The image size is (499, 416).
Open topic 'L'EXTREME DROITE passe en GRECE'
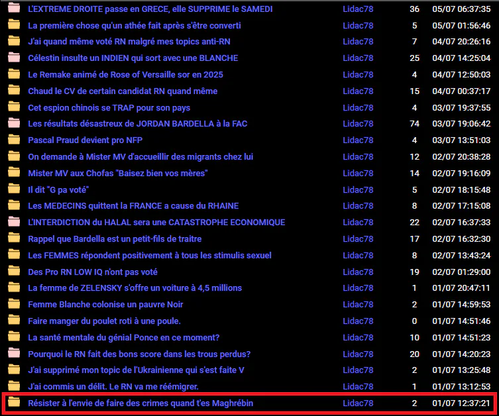coord(150,9)
